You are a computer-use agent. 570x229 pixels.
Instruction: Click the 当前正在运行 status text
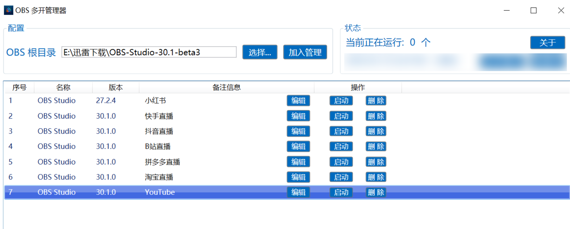point(388,42)
